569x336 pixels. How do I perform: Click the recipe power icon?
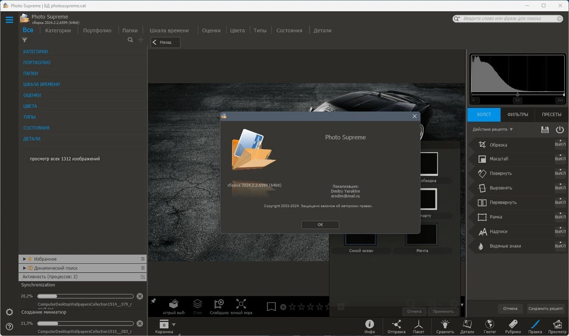click(560, 130)
